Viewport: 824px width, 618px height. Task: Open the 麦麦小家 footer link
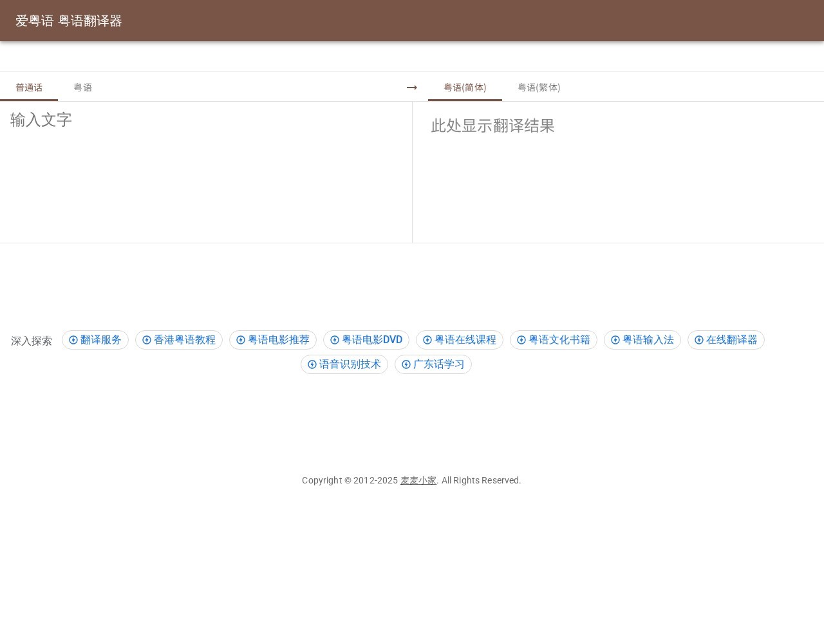pos(418,480)
